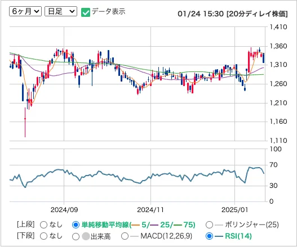Click the 01/24 15:30 timestamp text

click(x=201, y=14)
